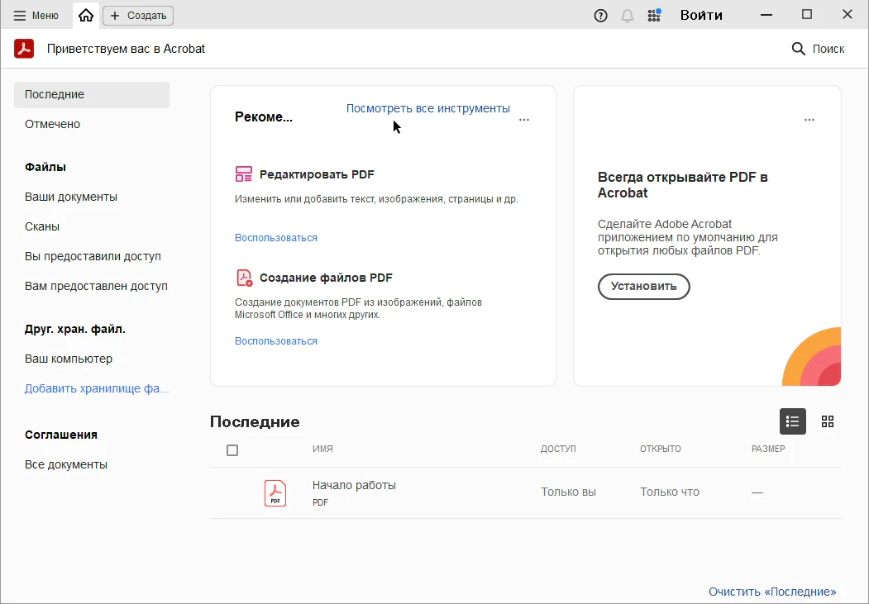Click Очистить «Последние» link
This screenshot has width=869, height=604.
coord(771,592)
